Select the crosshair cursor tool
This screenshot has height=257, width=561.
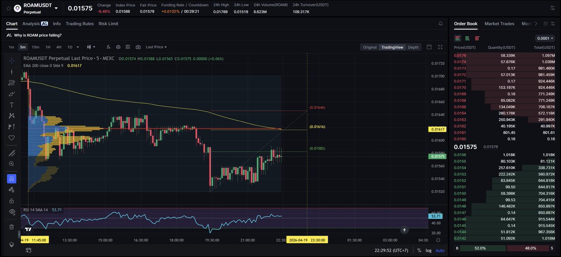12,61
